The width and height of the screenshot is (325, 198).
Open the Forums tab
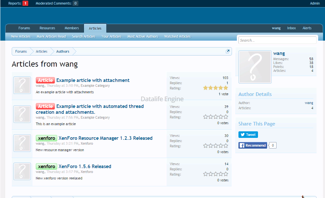[x=24, y=28]
